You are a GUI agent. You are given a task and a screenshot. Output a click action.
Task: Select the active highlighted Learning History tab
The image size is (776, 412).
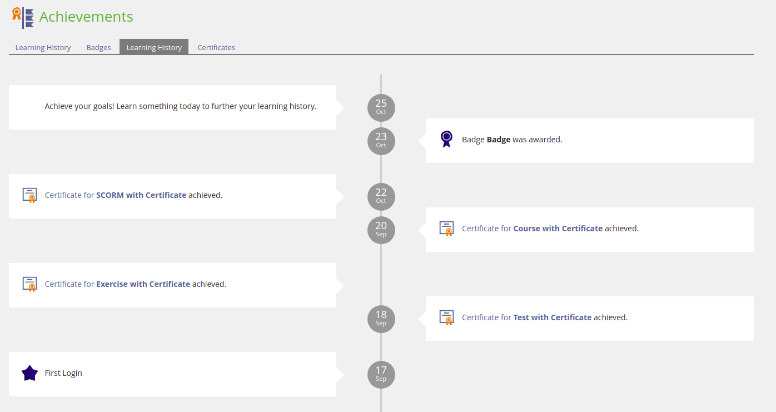[154, 47]
